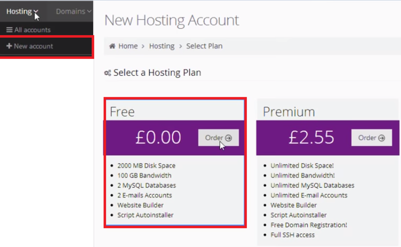Click the £0.00 price label
The image size is (401, 247).
coord(159,138)
